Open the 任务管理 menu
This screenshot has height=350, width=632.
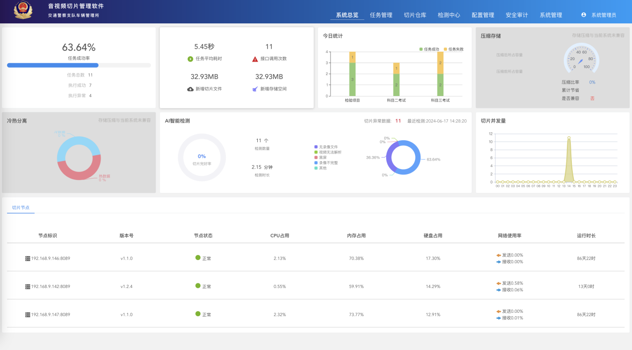381,15
